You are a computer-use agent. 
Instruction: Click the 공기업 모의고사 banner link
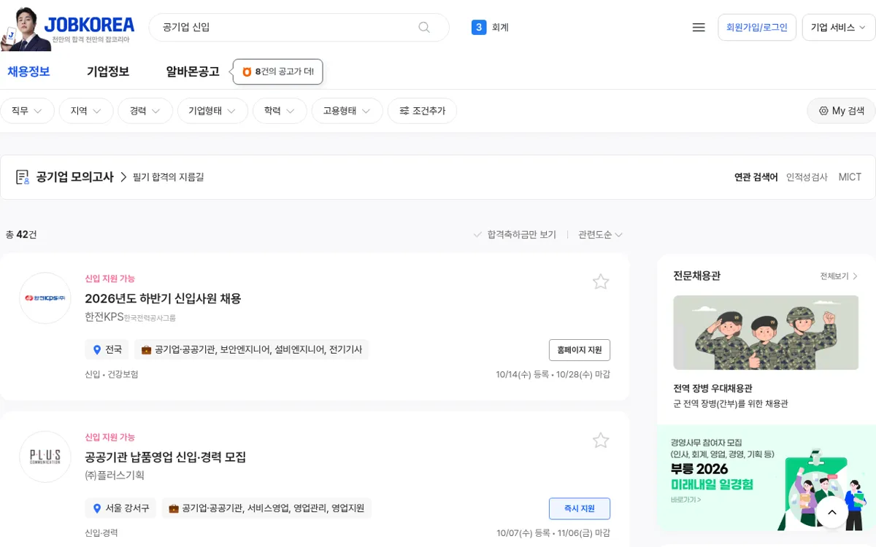(75, 177)
